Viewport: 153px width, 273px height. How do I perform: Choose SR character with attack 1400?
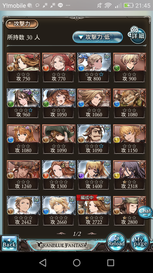coord(94,175)
